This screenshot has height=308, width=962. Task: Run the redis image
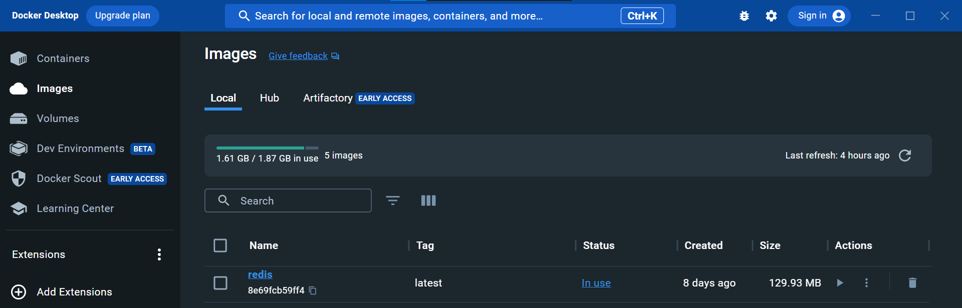[840, 283]
